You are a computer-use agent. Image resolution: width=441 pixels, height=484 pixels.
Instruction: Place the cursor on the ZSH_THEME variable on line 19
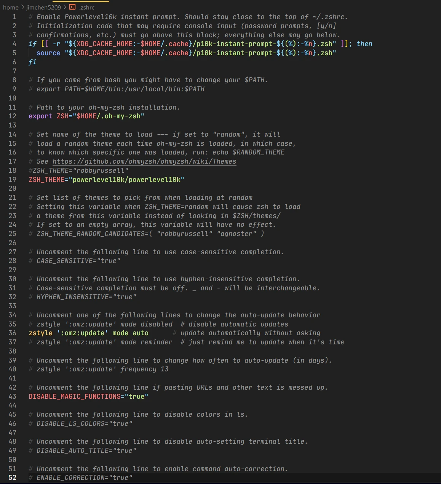pos(46,180)
